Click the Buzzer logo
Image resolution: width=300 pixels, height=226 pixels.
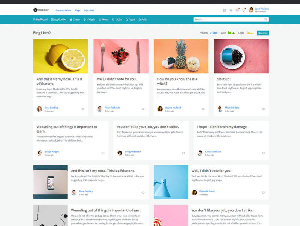[x=41, y=10]
